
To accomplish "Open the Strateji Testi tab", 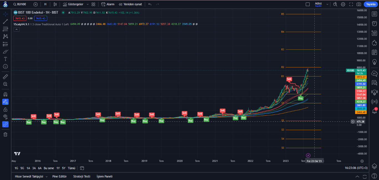I will coord(82,176).
